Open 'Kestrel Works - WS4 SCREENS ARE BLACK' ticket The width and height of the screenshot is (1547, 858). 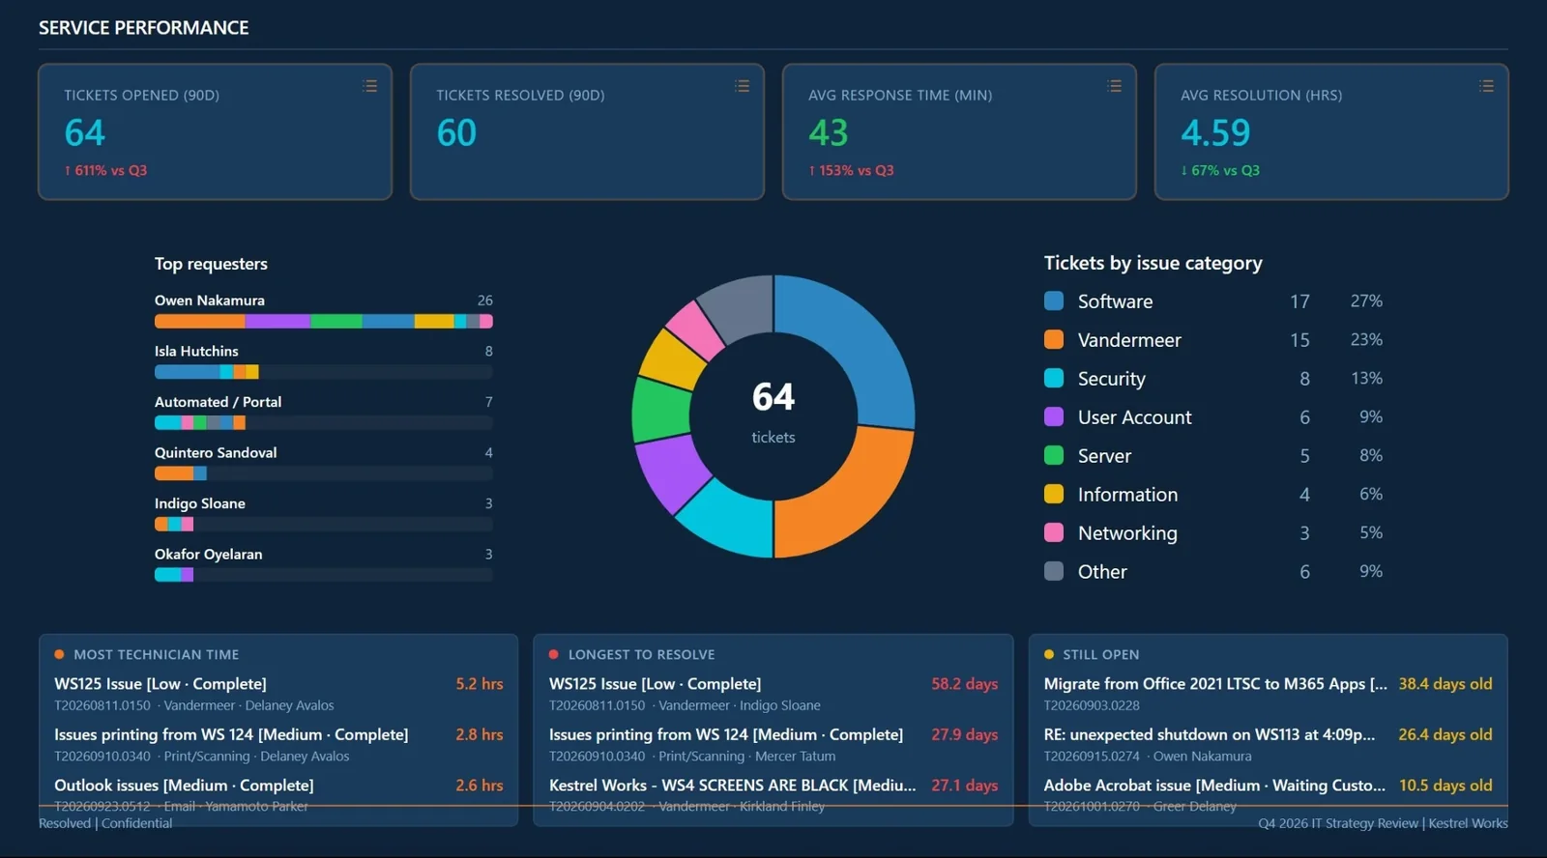(733, 786)
